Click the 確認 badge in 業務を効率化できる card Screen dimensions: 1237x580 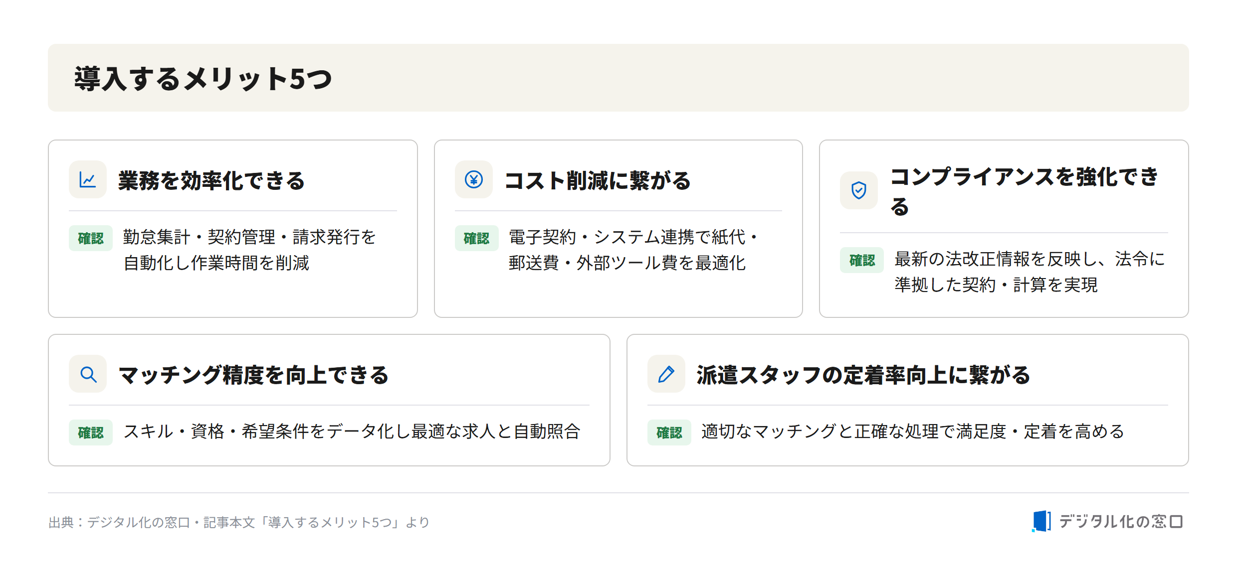[91, 238]
